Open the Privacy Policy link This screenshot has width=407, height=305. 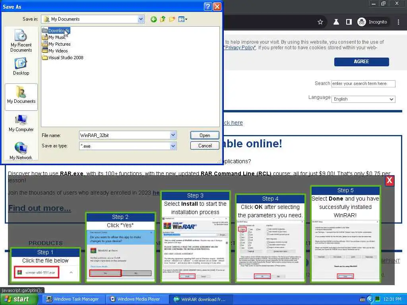coord(240,48)
